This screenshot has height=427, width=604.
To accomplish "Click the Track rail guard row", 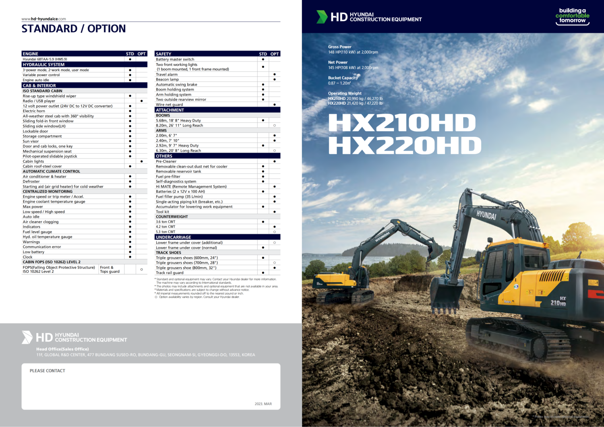I will pos(217,273).
